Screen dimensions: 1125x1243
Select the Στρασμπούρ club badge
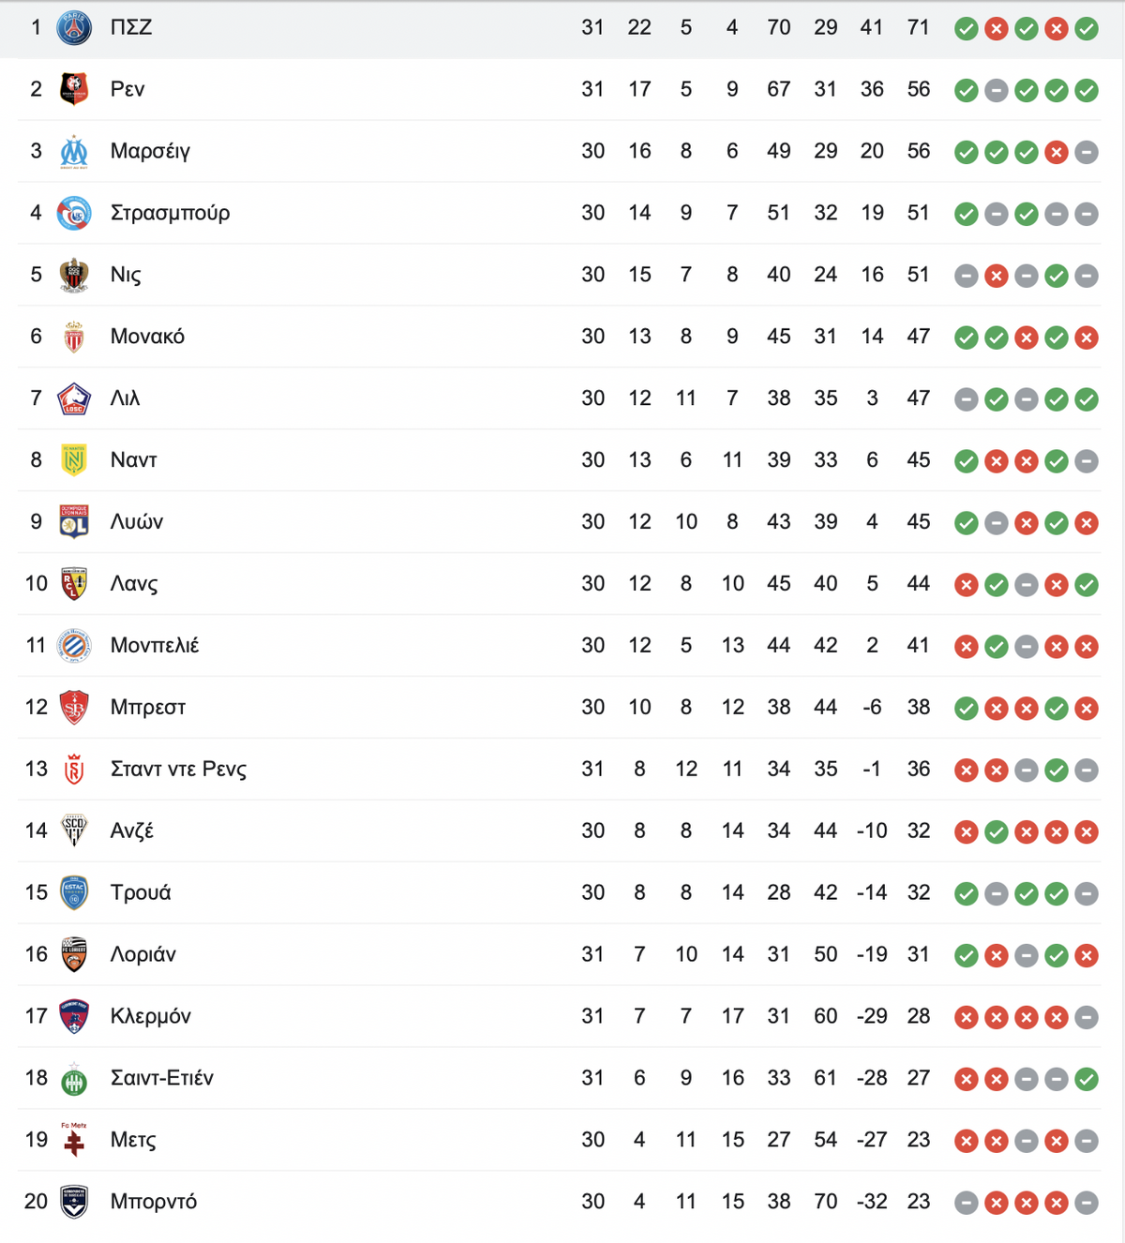coord(74,213)
